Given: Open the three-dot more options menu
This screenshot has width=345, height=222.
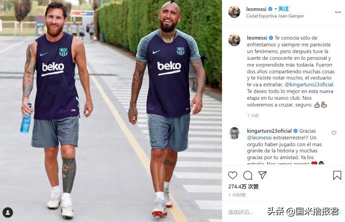Looking at the screenshot, I should click(337, 12).
